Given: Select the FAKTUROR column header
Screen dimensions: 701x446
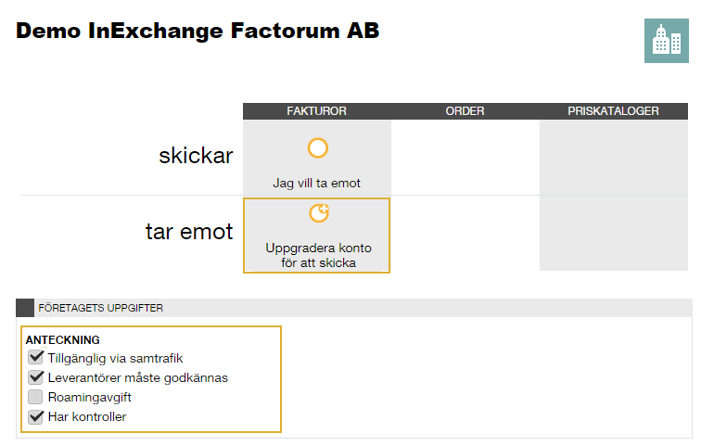Looking at the screenshot, I should pos(316,111).
